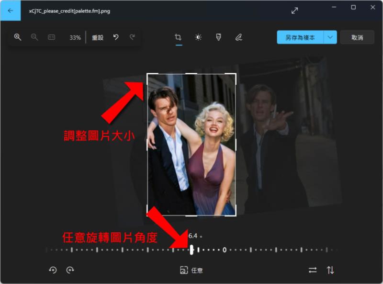
Task: Click the top-right crop corner handle
Action: coord(236,74)
